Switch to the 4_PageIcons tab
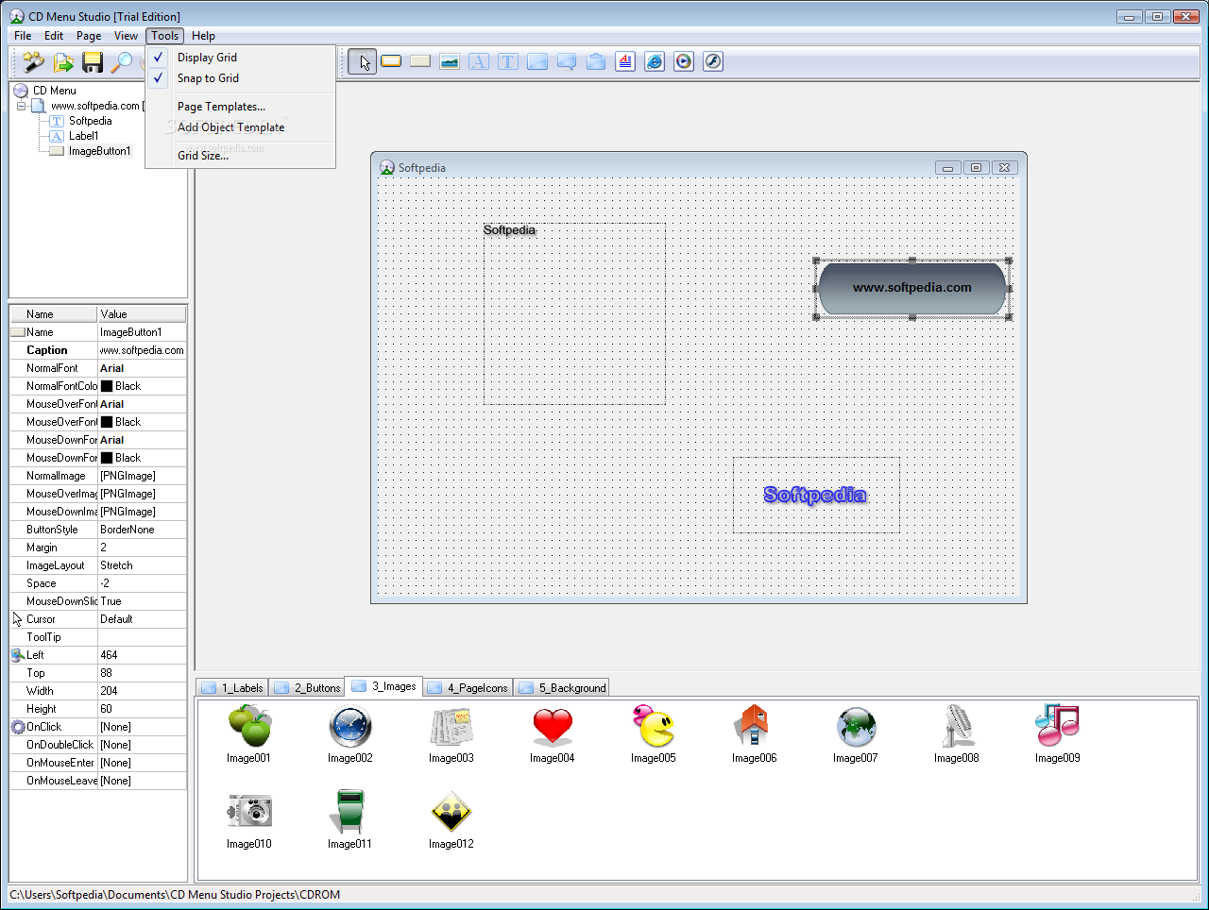Image resolution: width=1209 pixels, height=910 pixels. pos(468,688)
